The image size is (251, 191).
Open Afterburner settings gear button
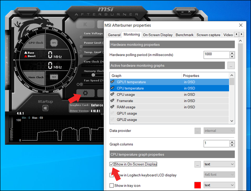point(85,93)
